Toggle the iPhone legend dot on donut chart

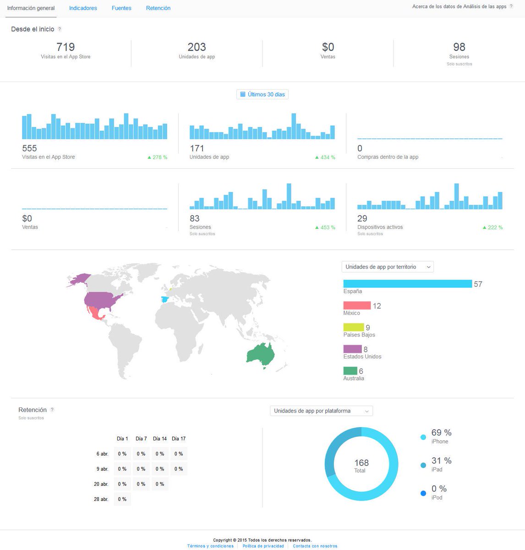(422, 437)
